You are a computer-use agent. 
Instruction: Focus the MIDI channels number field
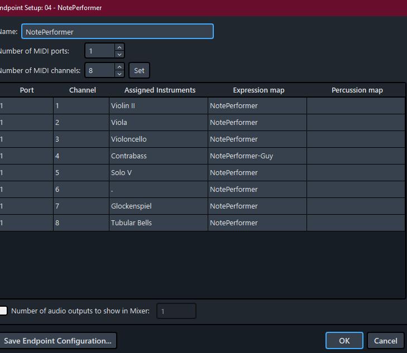pos(100,70)
